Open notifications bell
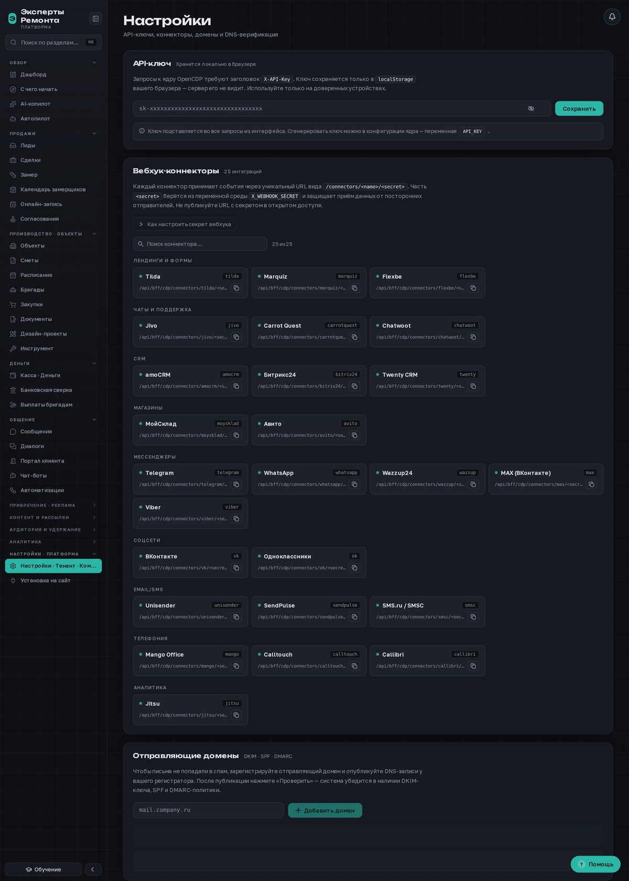Screen dimensions: 629x881 [x=612, y=17]
